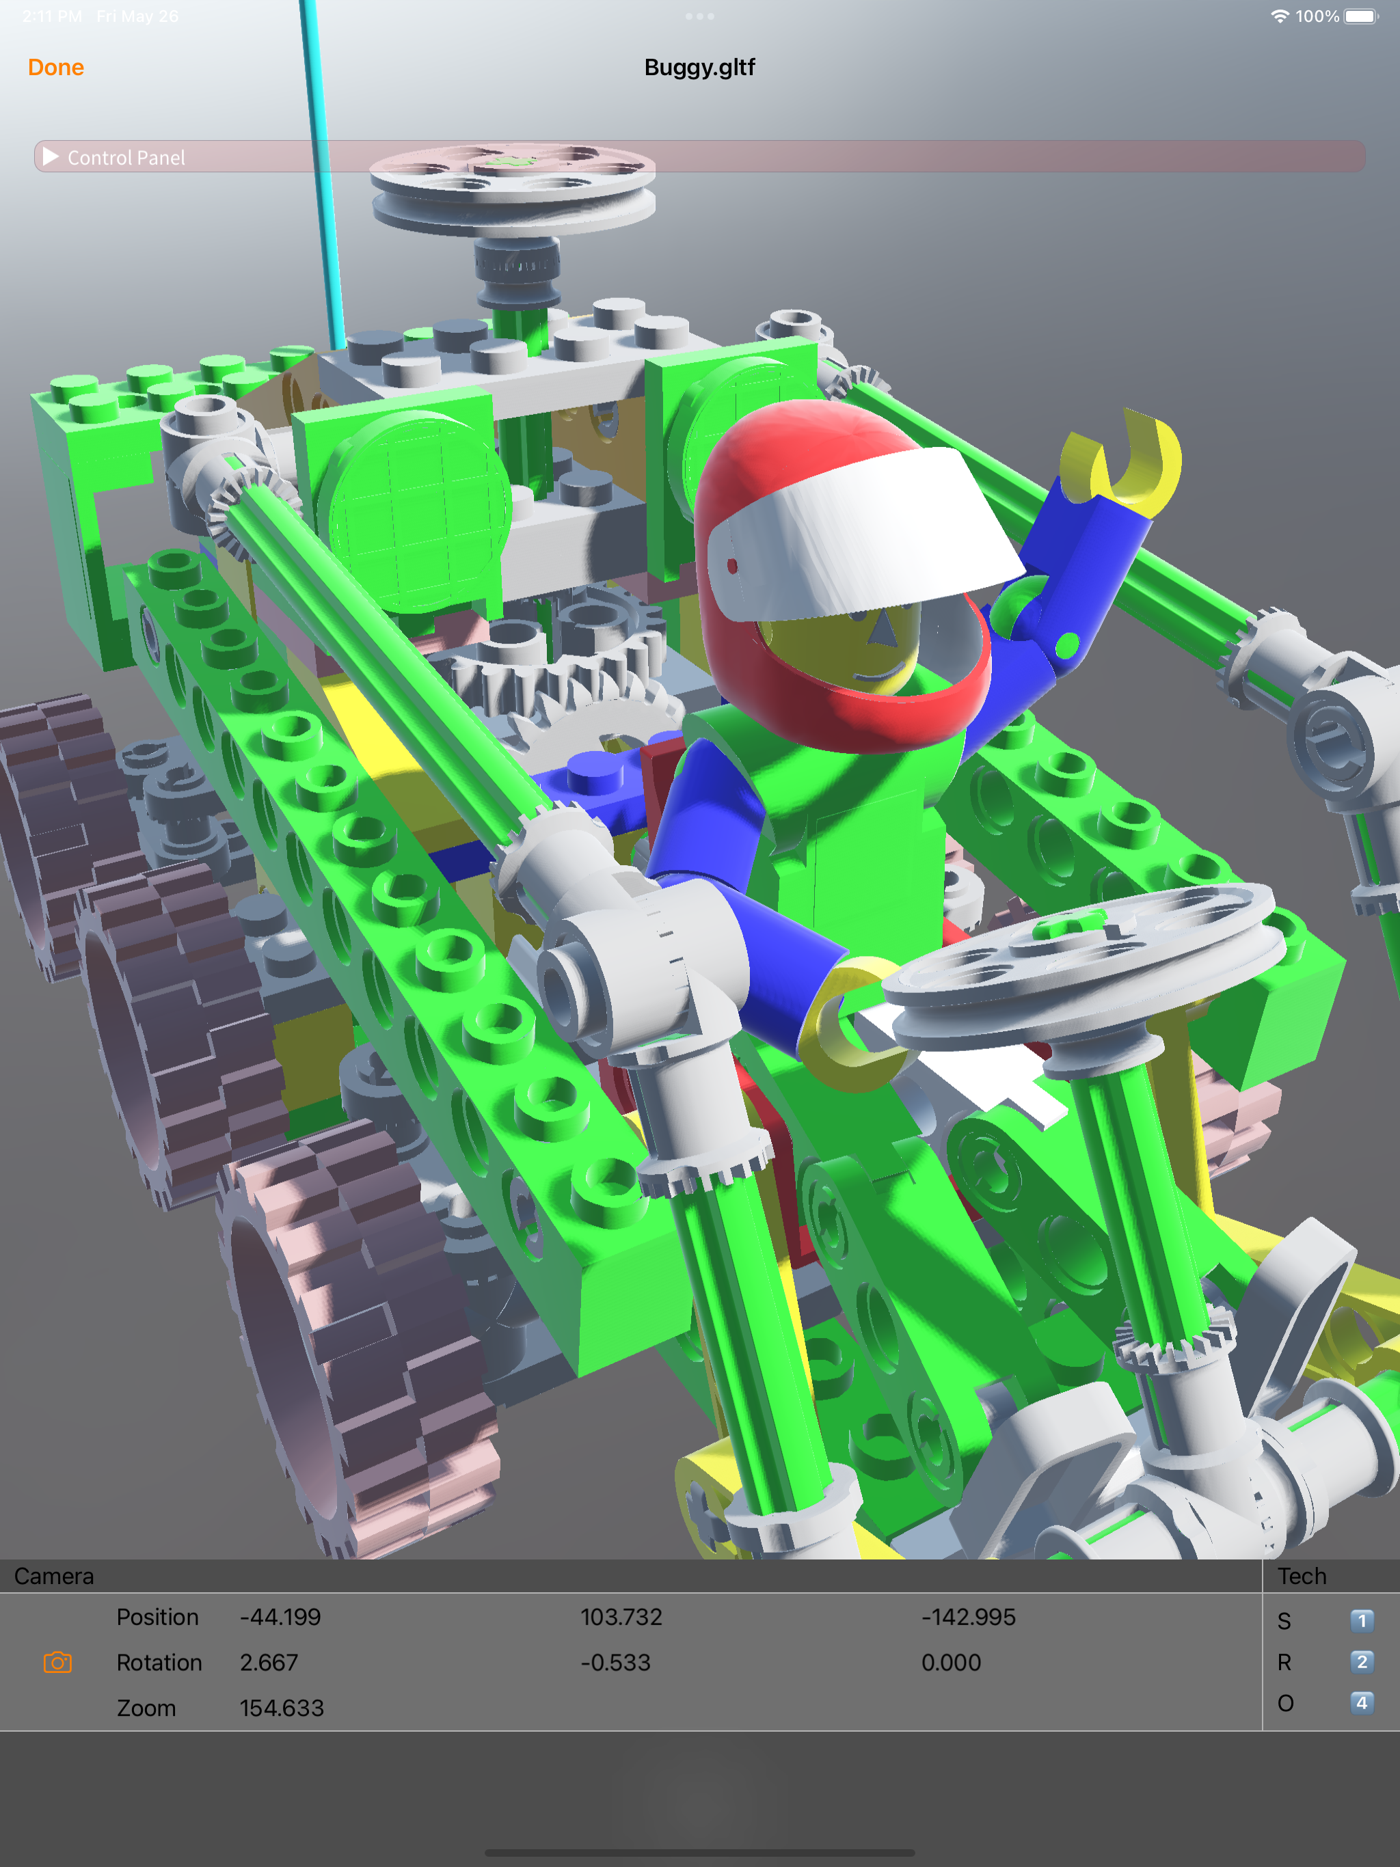
Task: Click the S label in Tech panel
Action: pos(1284,1622)
